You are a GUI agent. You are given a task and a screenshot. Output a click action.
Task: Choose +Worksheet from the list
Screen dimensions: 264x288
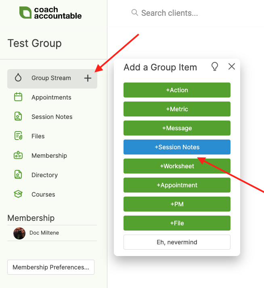[x=177, y=166]
